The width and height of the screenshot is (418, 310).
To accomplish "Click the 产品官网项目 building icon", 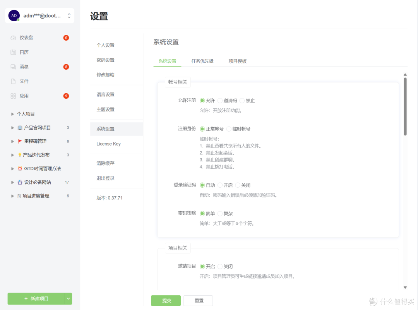I will 20,128.
